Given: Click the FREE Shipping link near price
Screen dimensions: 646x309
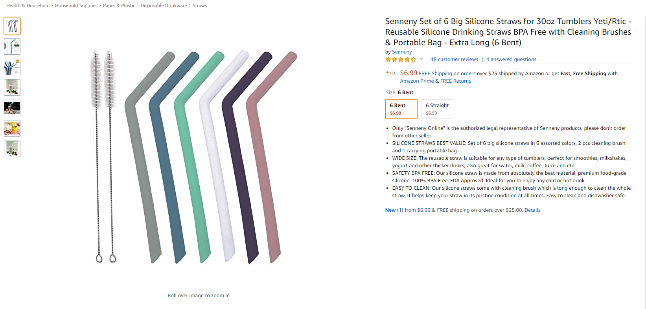Looking at the screenshot, I should point(435,74).
